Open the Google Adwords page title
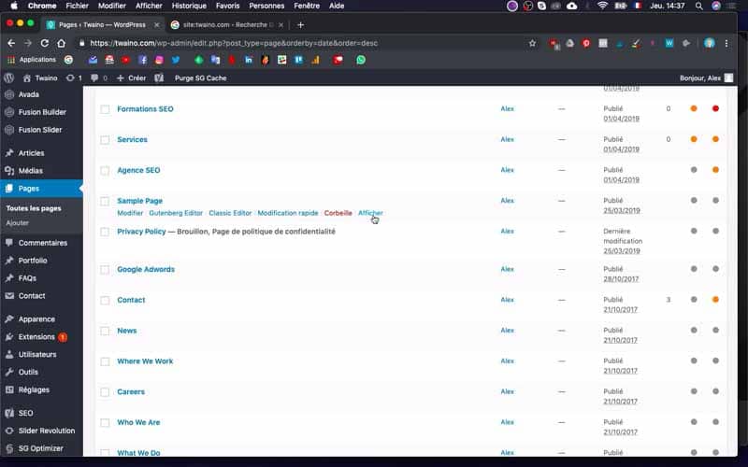This screenshot has width=748, height=467. click(x=146, y=269)
